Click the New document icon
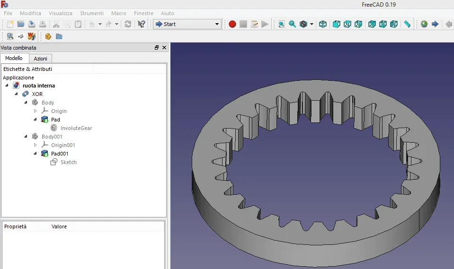 tap(10, 24)
